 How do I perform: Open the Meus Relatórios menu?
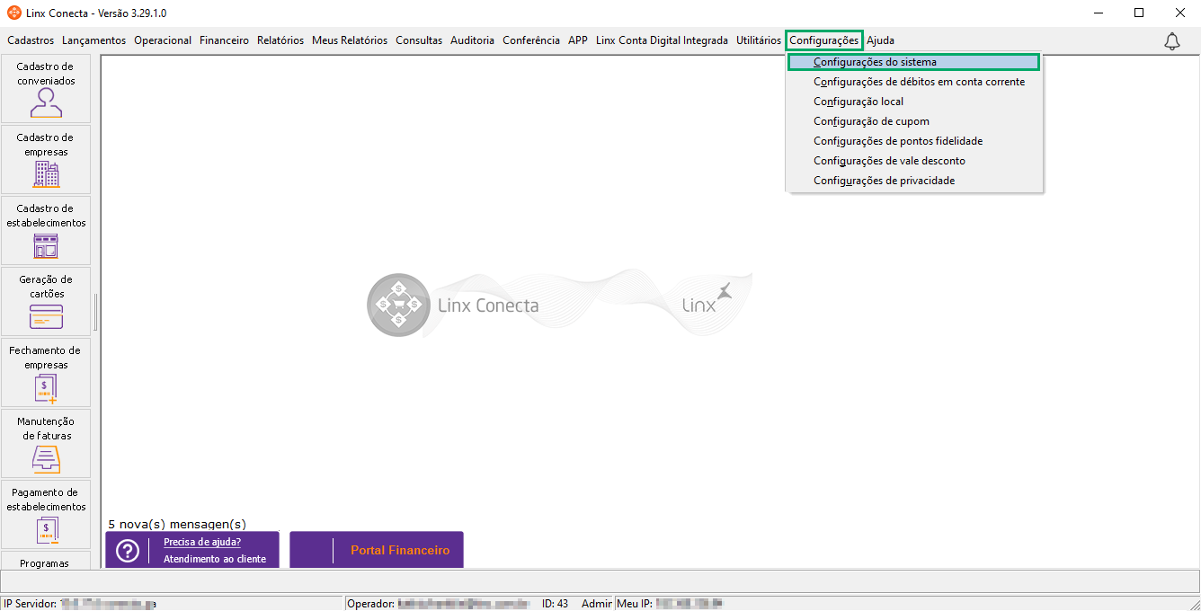coord(350,40)
